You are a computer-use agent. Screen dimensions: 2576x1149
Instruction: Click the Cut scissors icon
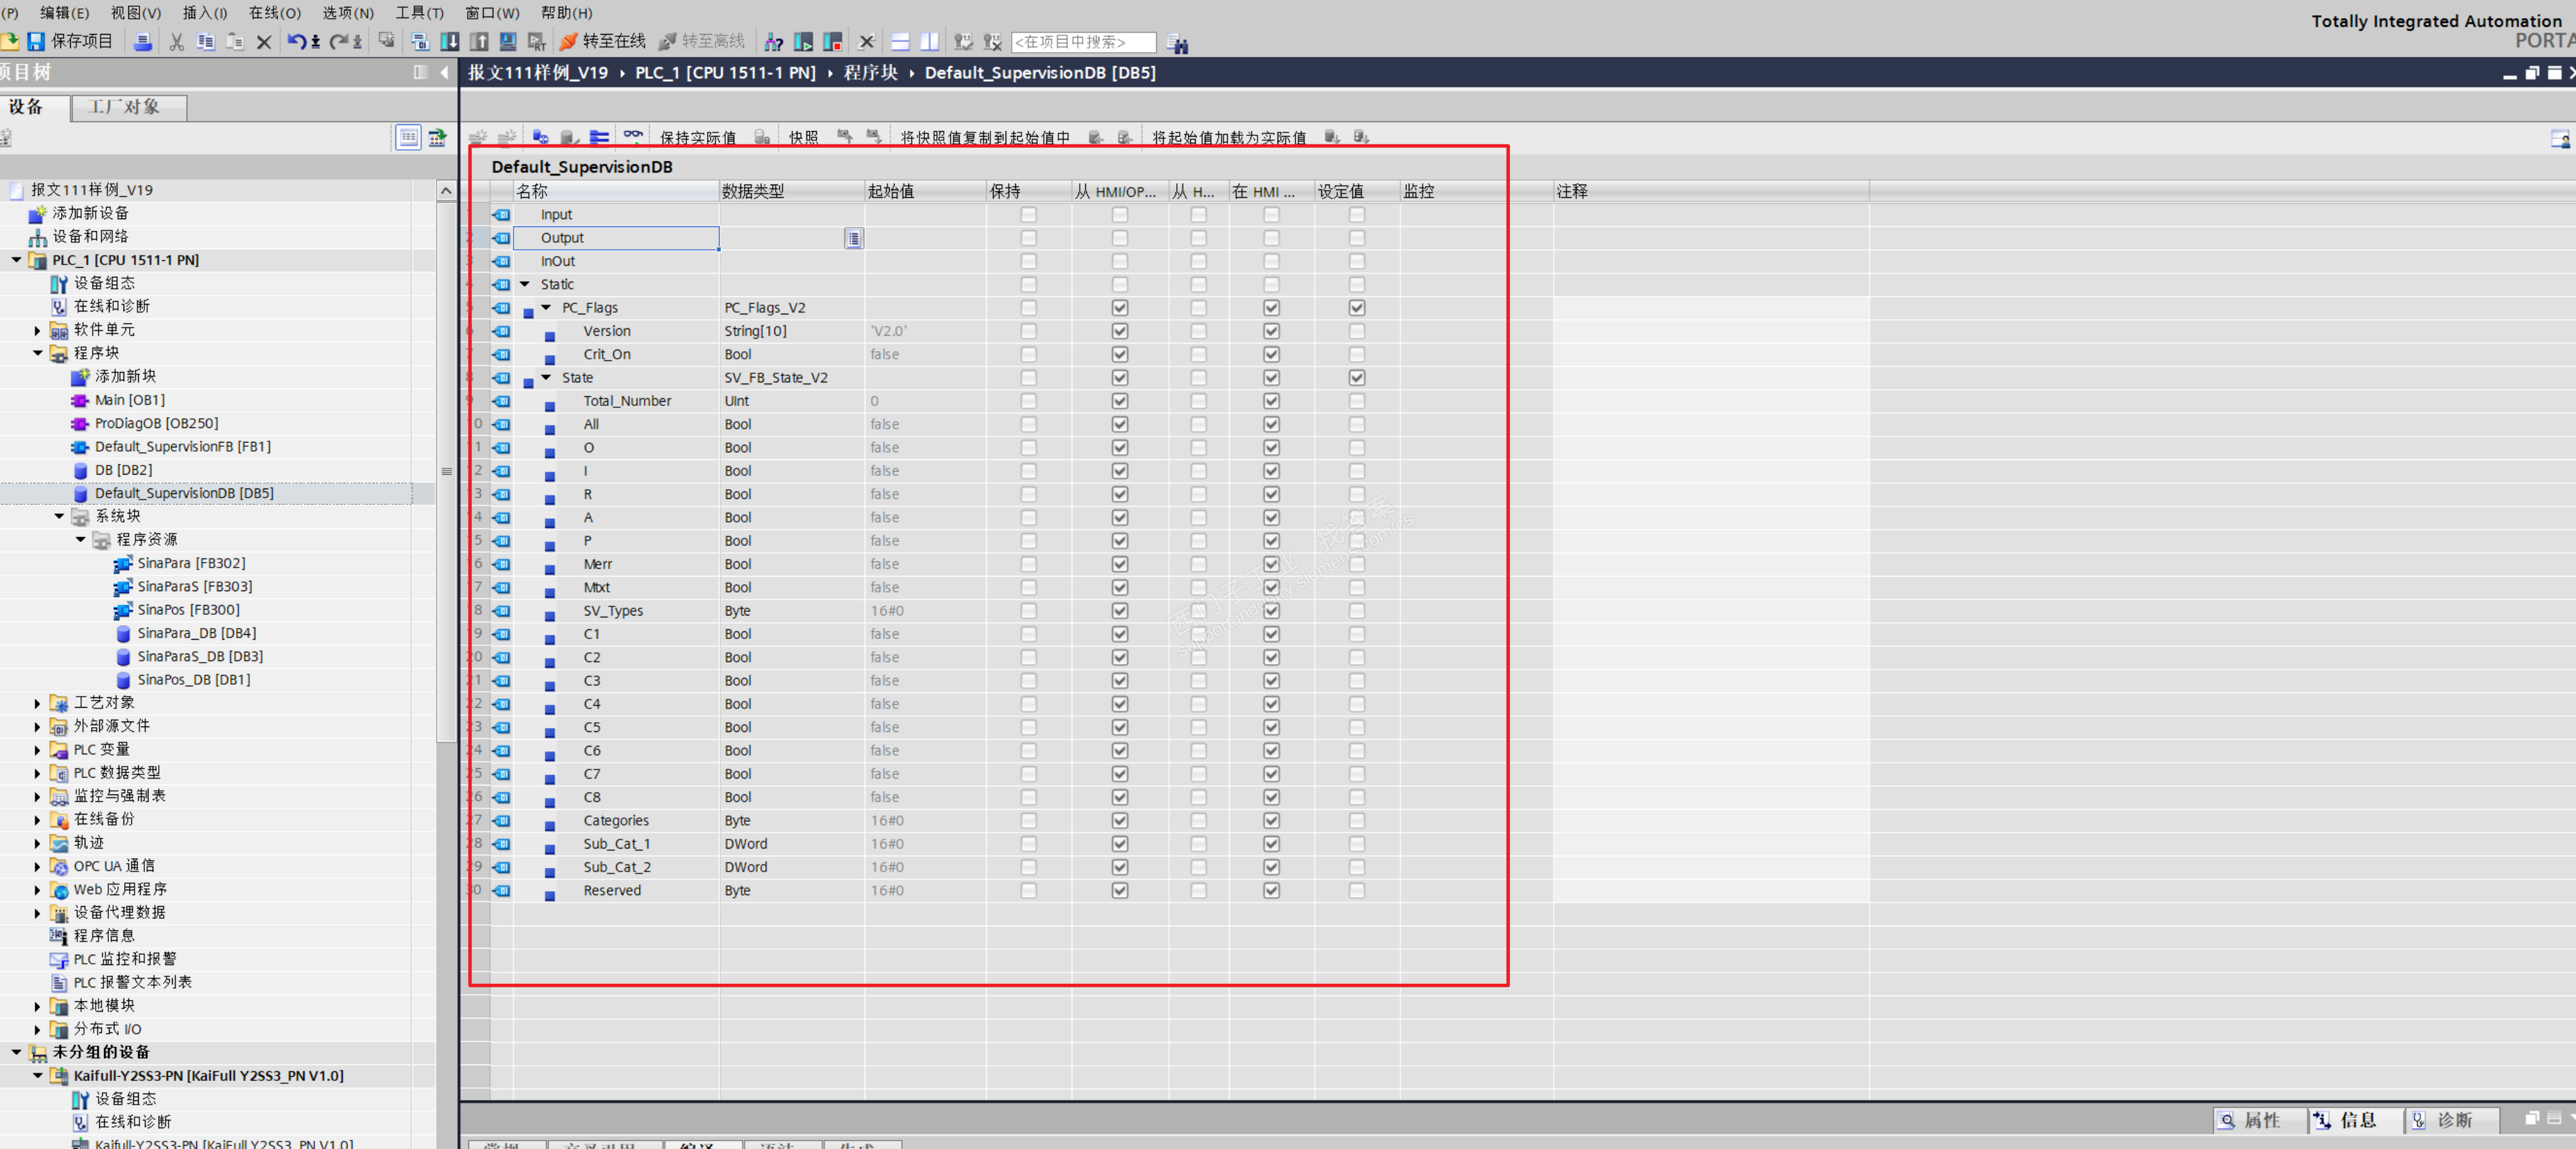point(176,42)
